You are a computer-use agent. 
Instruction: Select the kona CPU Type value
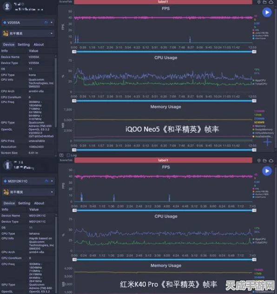click(32, 75)
